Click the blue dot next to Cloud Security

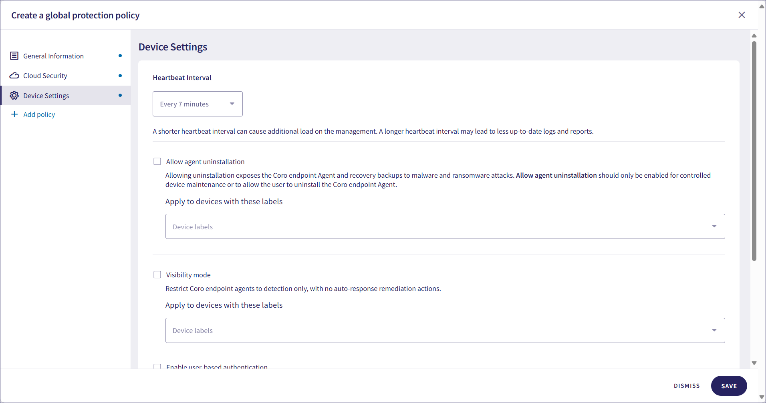click(120, 76)
